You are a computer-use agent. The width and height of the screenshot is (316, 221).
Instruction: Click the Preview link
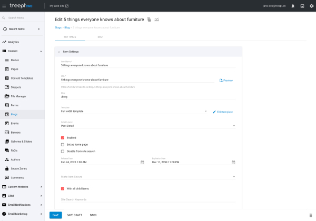click(x=226, y=81)
